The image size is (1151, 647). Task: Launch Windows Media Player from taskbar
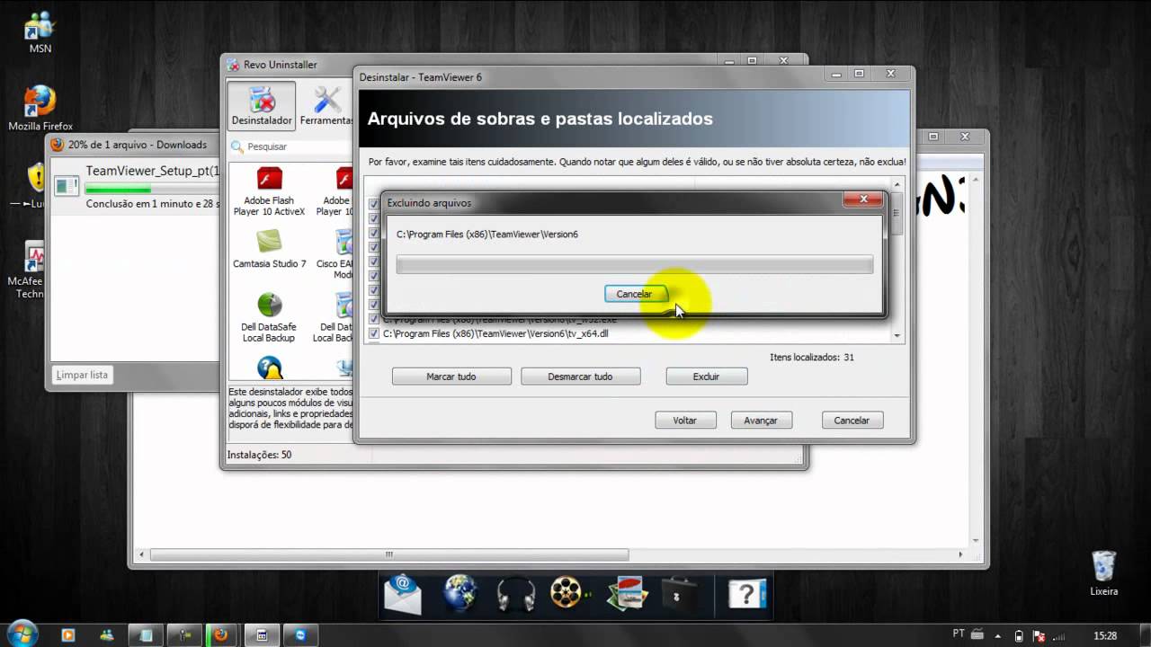[x=68, y=635]
